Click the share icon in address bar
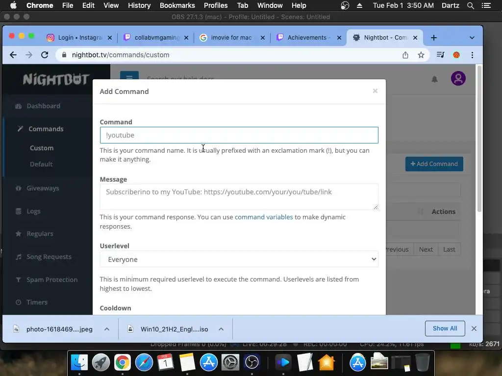Screen dimensions: 502x376 (x=405, y=55)
